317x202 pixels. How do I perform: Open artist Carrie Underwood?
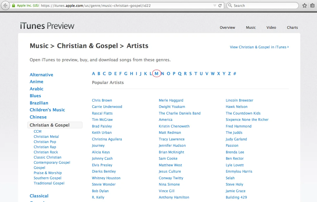[107, 107]
